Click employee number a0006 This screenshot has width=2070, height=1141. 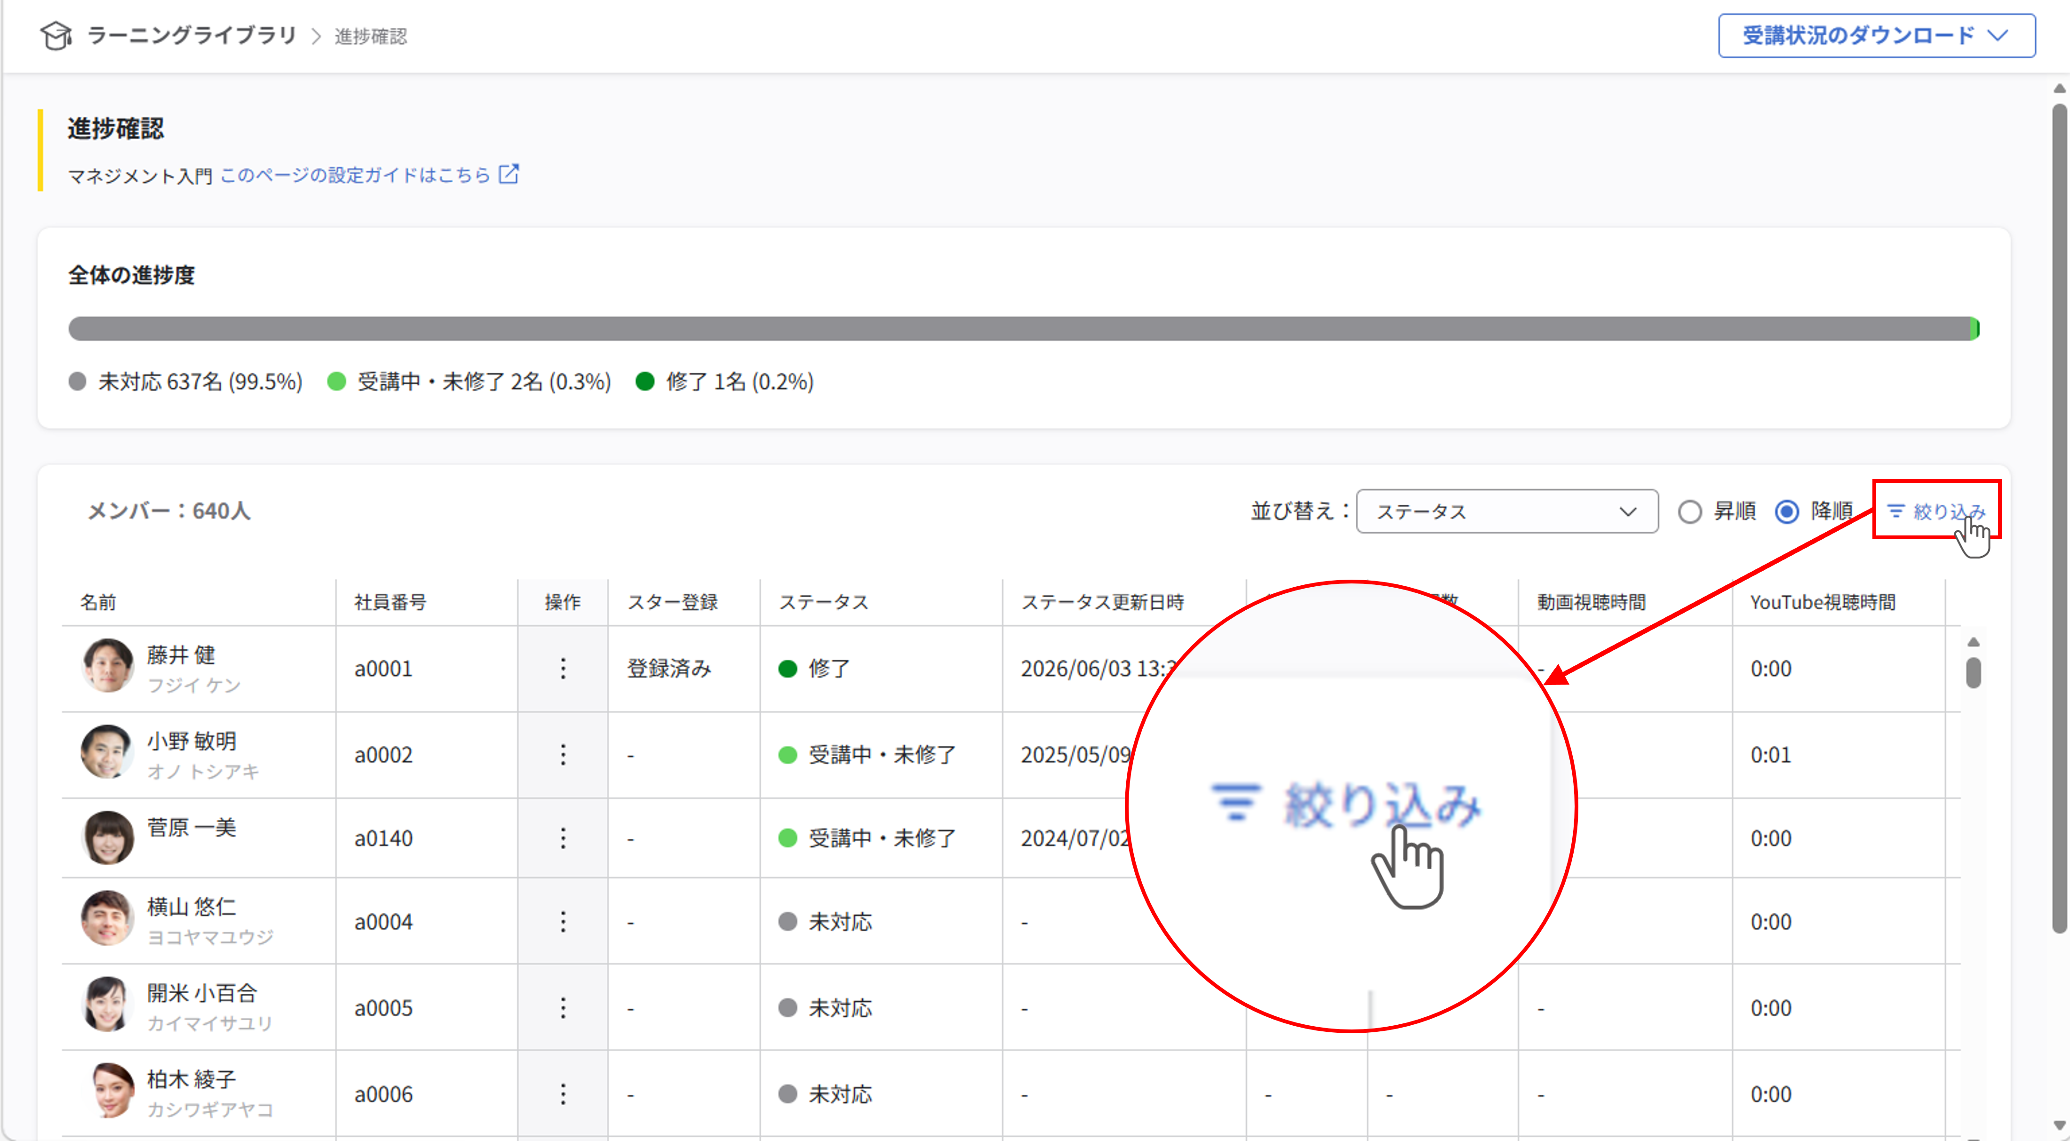coord(383,1094)
